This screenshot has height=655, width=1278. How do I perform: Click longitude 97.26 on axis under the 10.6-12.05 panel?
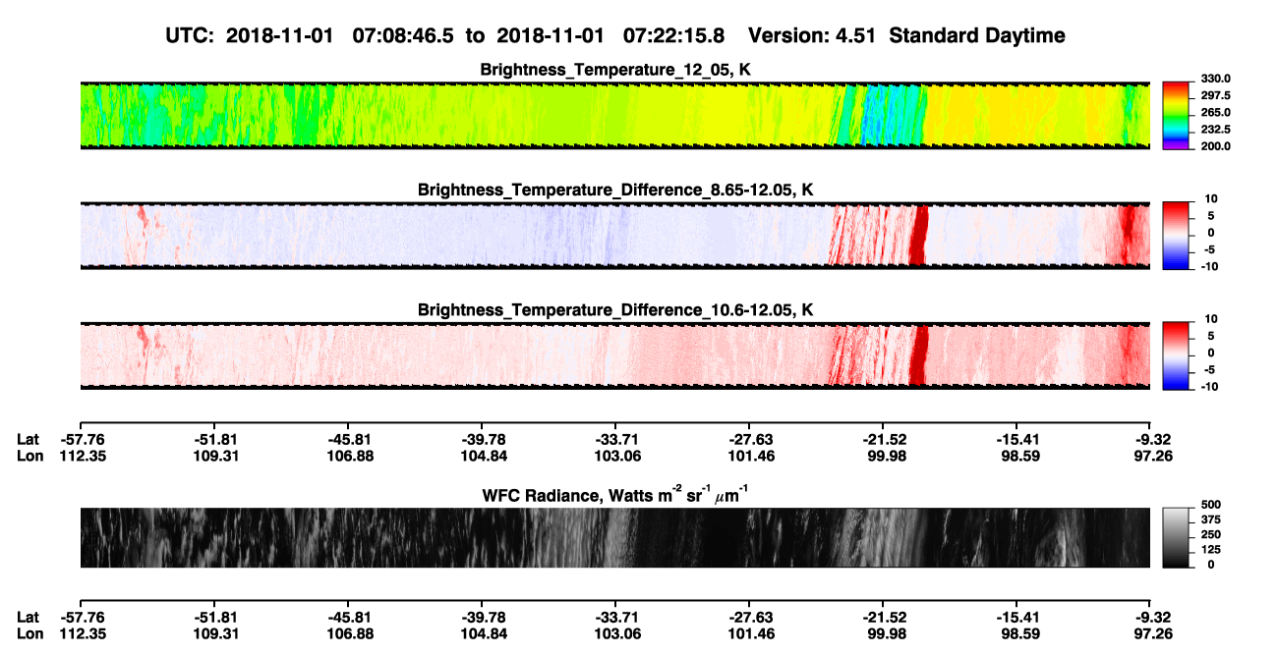pos(1150,456)
